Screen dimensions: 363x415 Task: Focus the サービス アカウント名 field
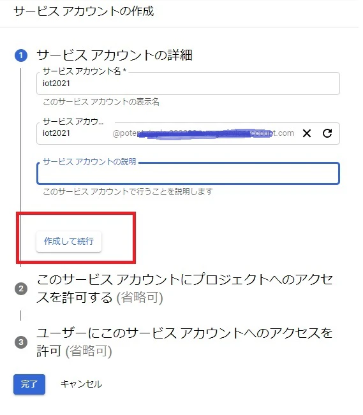188,84
